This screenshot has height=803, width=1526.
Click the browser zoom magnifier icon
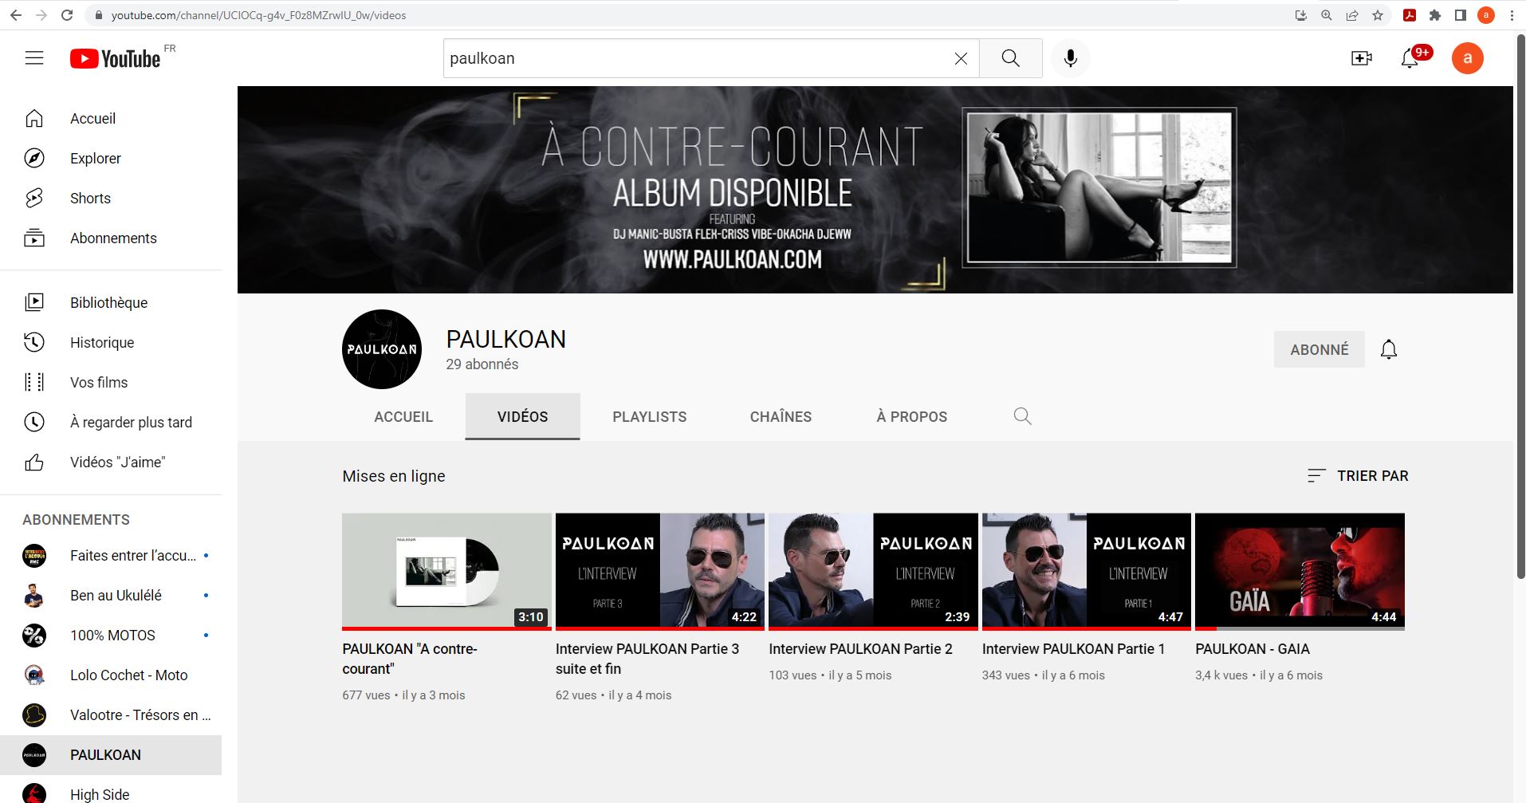point(1326,15)
